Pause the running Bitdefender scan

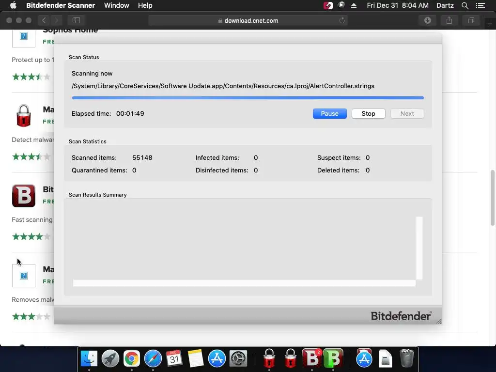[329, 113]
